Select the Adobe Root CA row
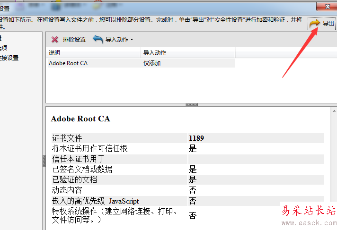The height and width of the screenshot is (230, 337). point(141,63)
